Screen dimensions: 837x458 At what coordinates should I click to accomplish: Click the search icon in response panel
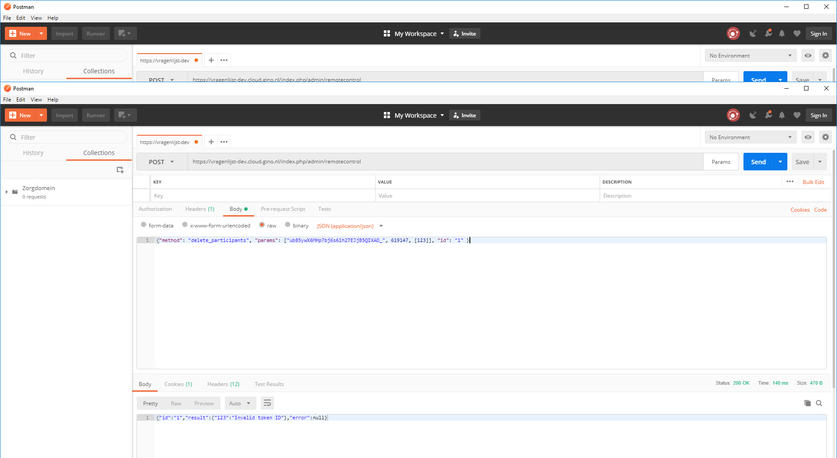pyautogui.click(x=819, y=403)
